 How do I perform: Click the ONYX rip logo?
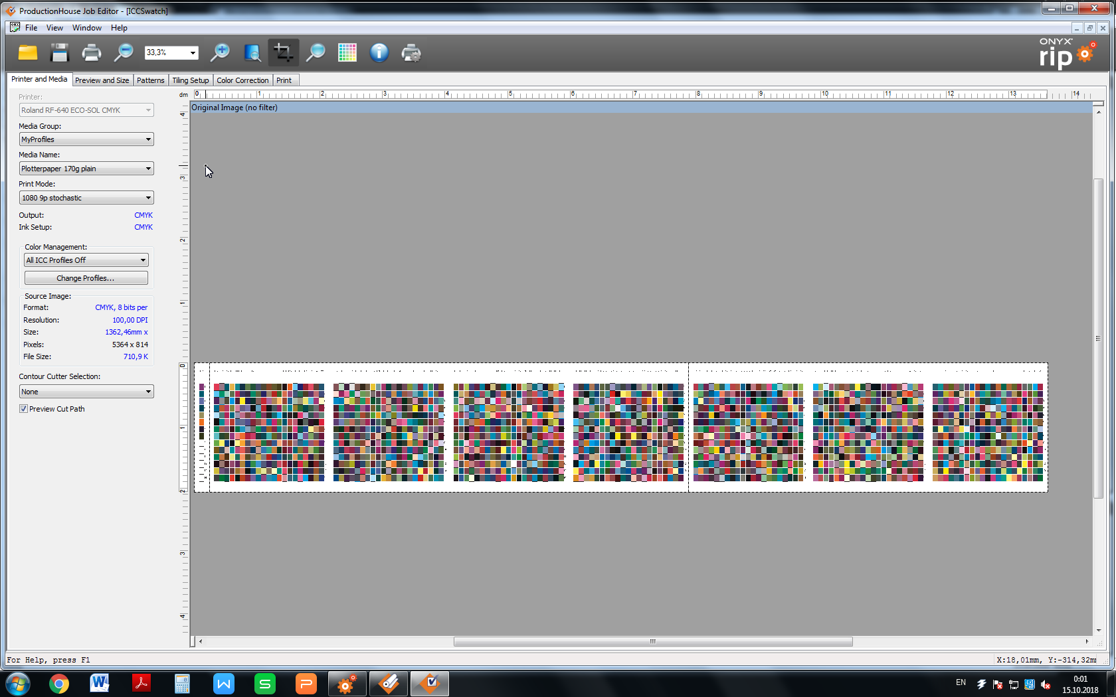(x=1067, y=52)
